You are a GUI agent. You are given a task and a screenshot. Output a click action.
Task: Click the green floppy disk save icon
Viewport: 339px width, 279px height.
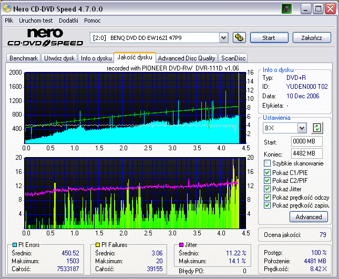point(286,9)
